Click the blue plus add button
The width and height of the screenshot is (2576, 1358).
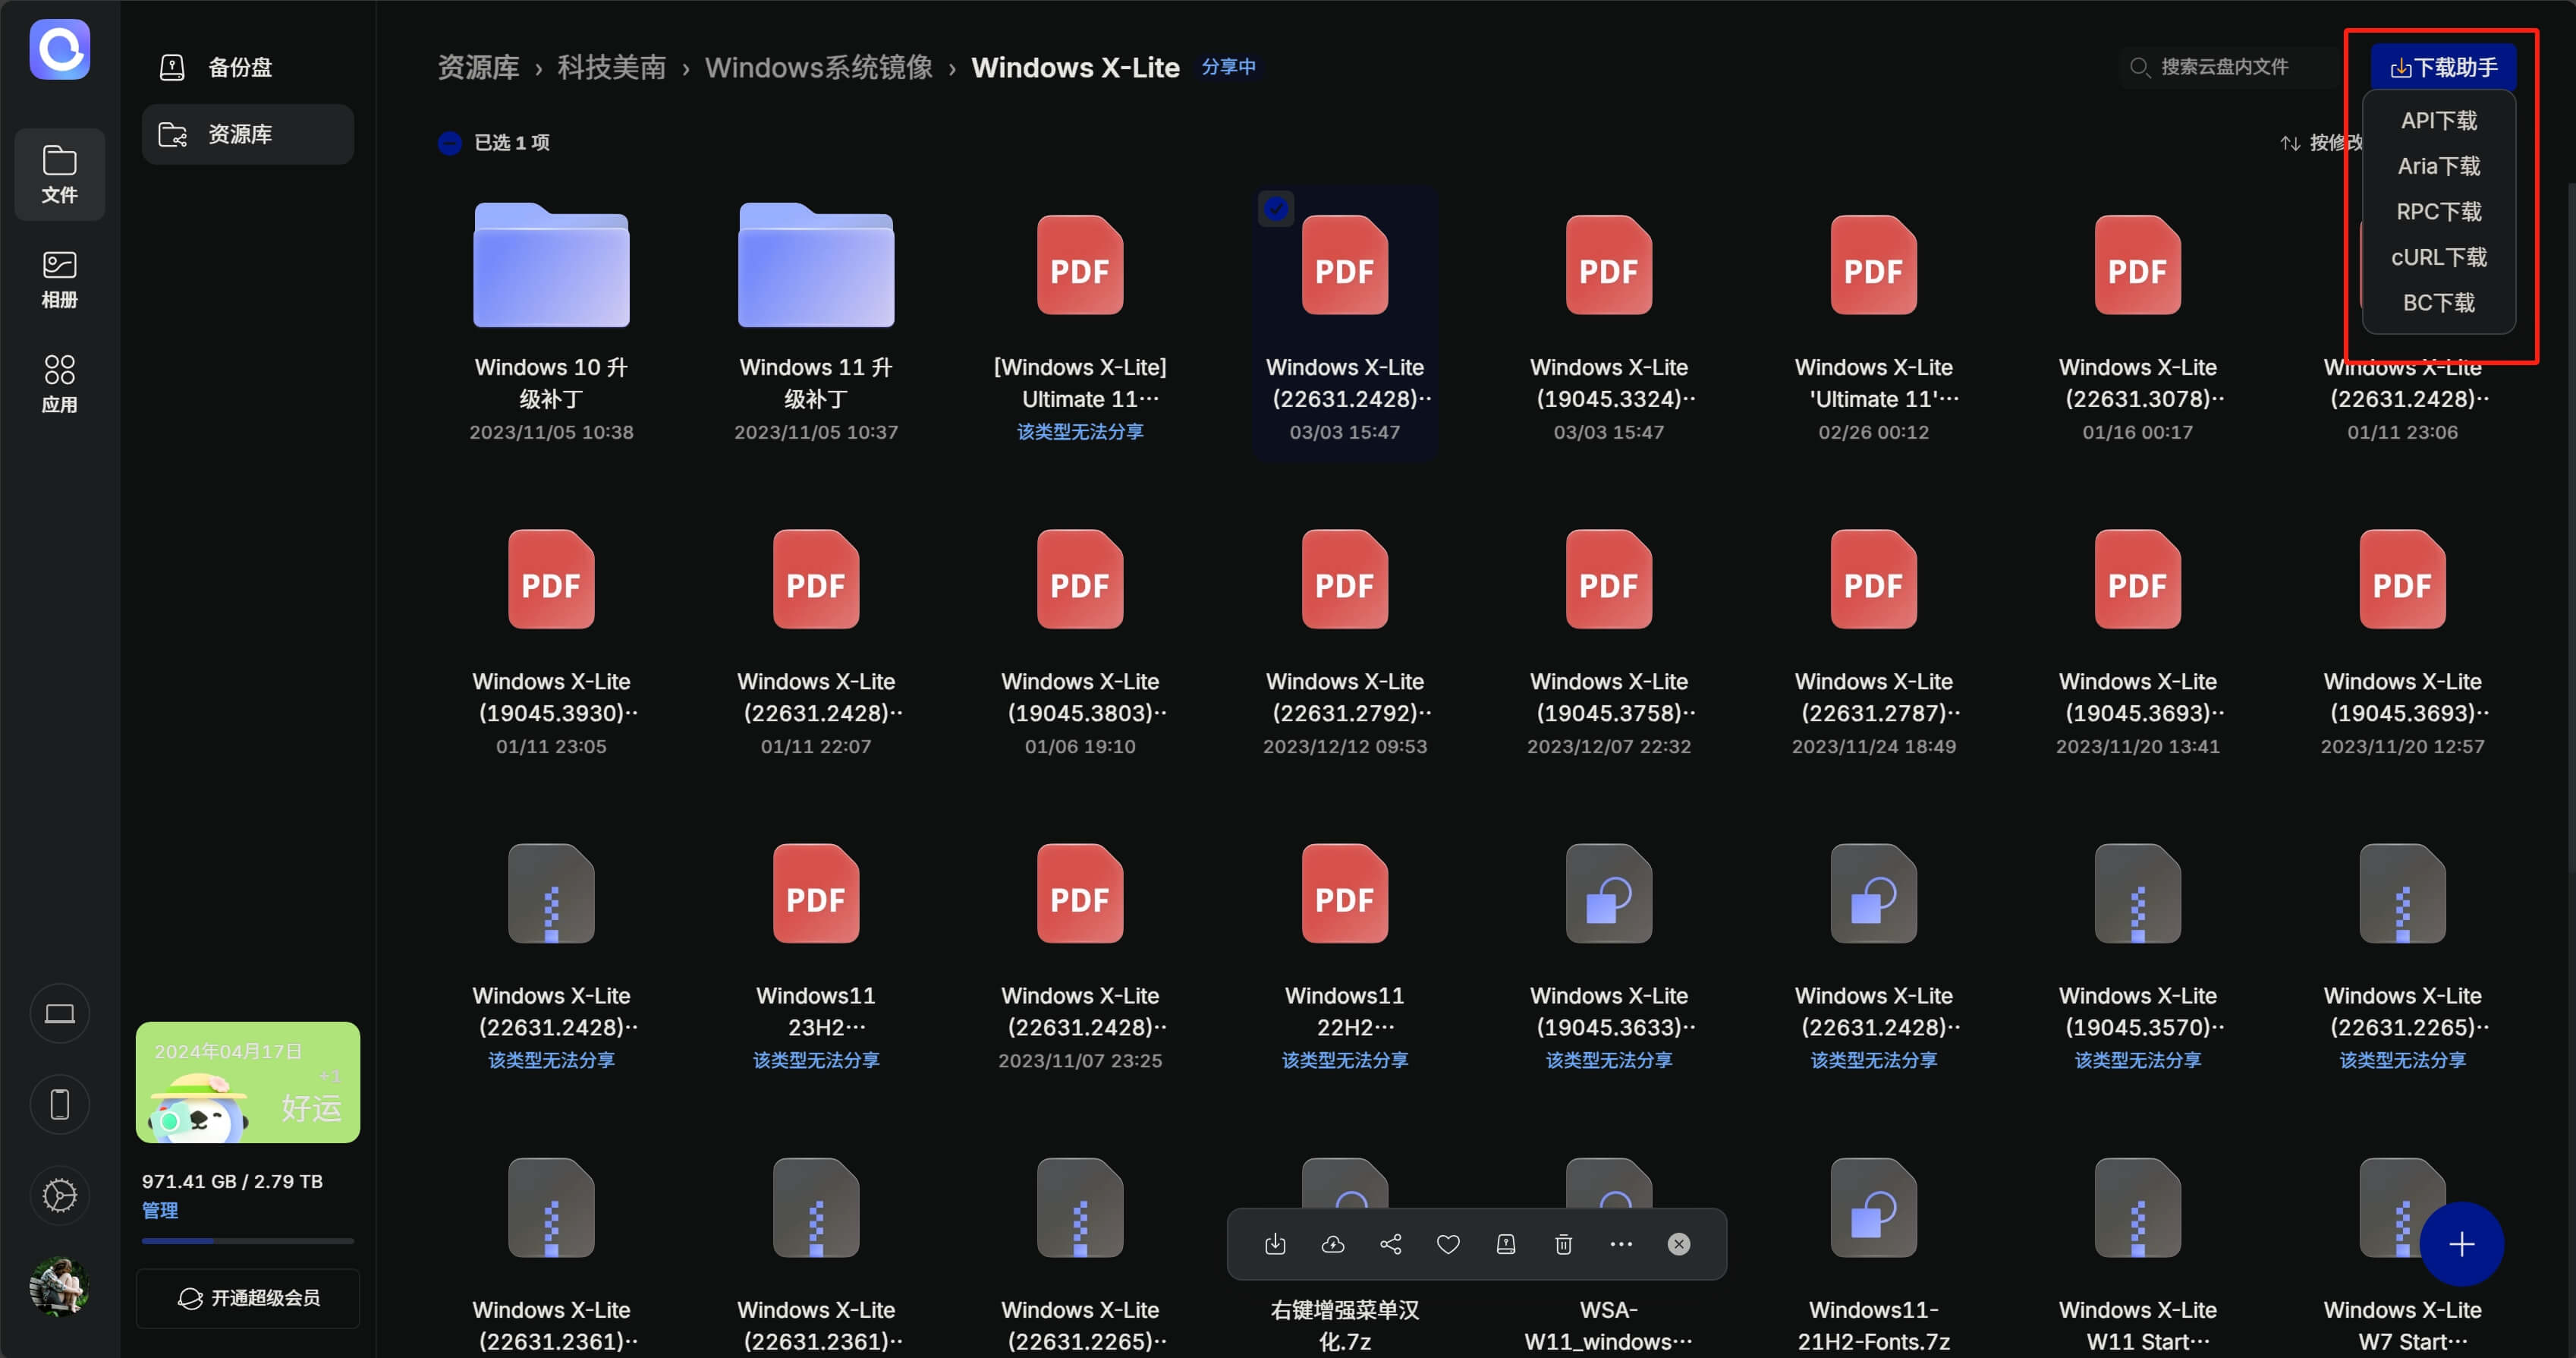click(x=2461, y=1244)
